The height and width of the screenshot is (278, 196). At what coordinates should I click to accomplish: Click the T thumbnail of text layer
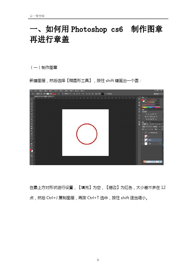click(146, 133)
